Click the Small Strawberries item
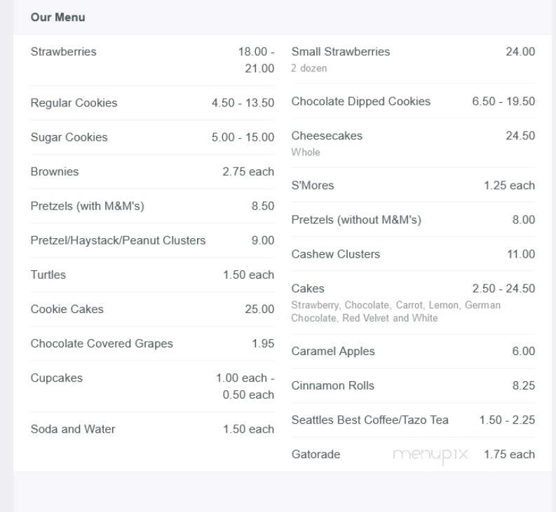 341,52
